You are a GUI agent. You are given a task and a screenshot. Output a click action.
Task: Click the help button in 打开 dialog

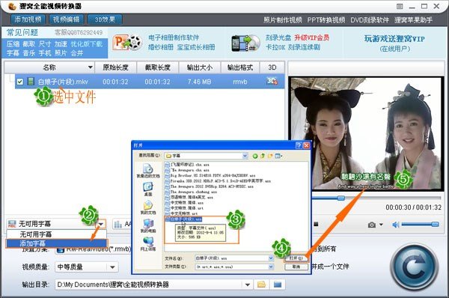pyautogui.click(x=299, y=145)
